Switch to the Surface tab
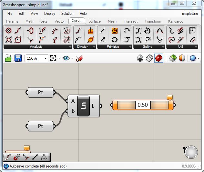 [95, 21]
